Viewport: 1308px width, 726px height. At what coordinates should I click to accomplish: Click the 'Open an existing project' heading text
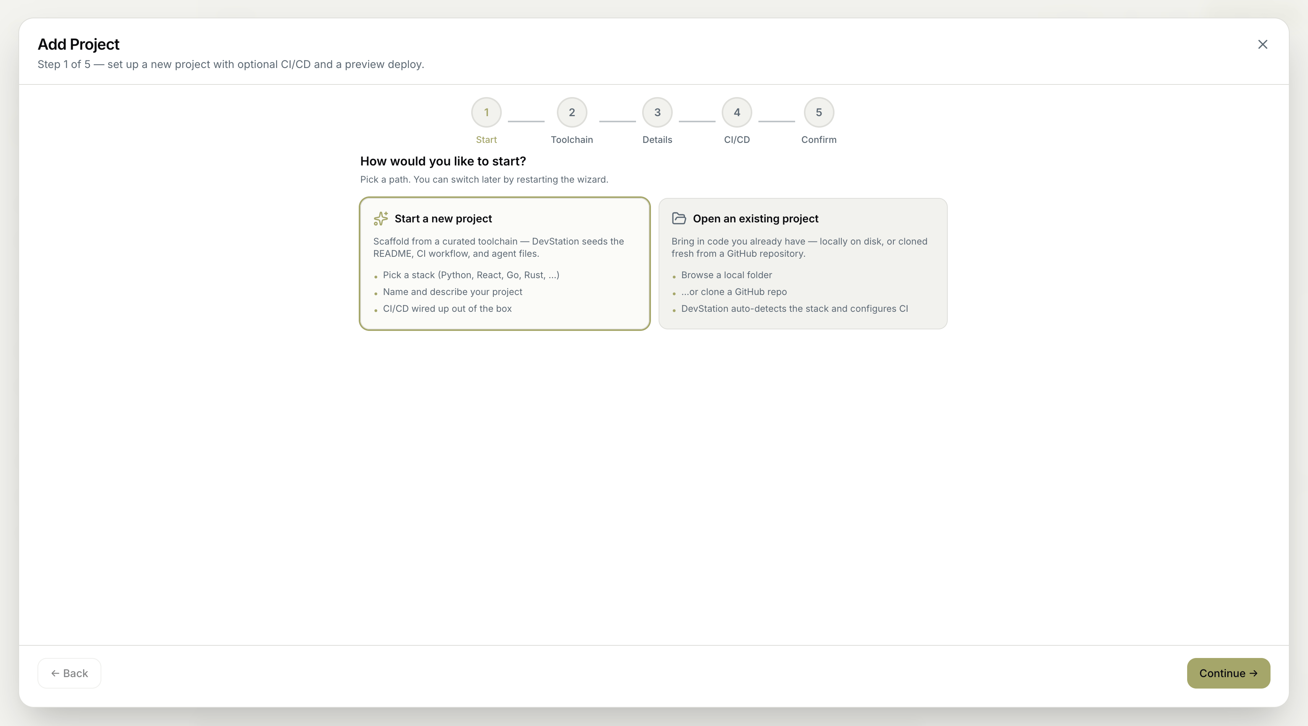[x=755, y=219]
